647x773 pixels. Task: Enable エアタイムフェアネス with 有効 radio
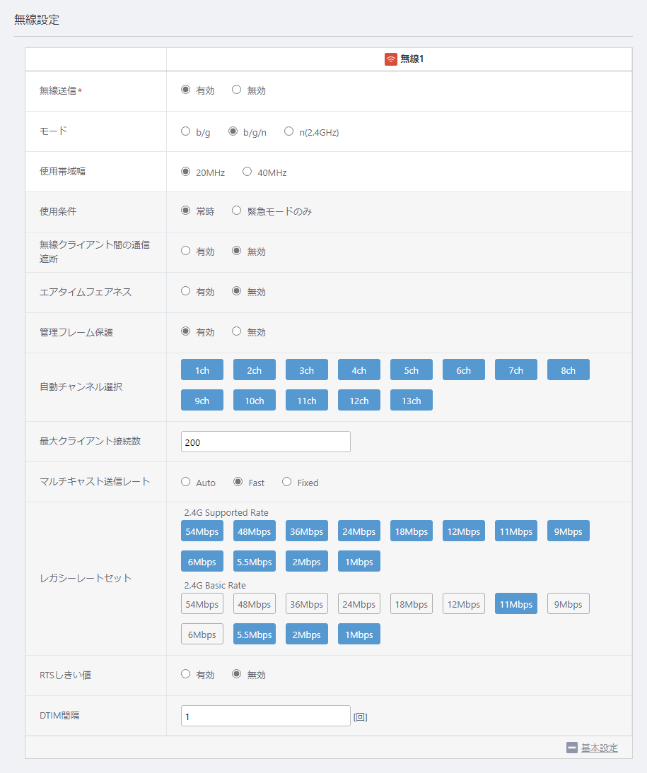click(185, 291)
